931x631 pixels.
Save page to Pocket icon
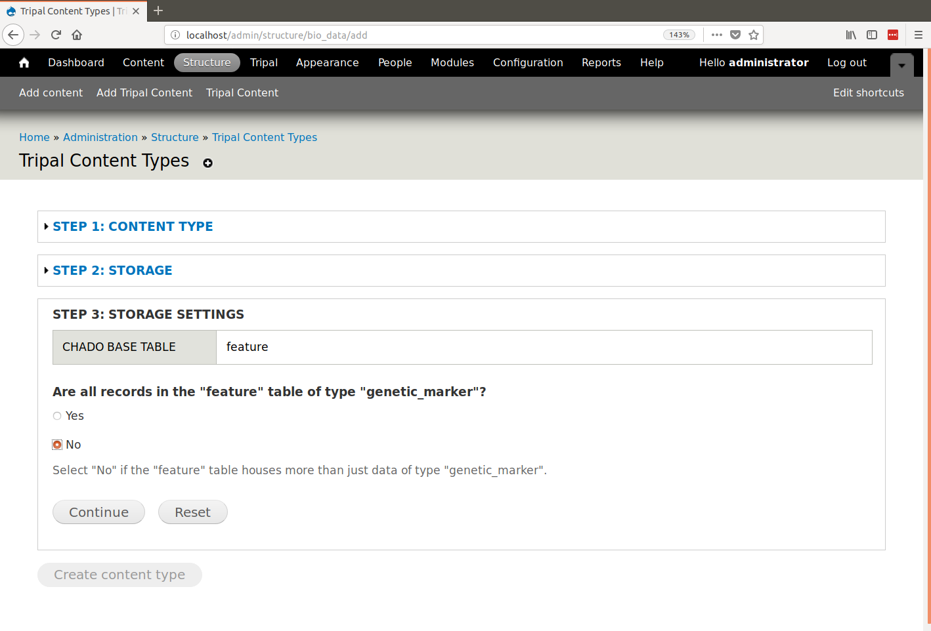click(735, 35)
